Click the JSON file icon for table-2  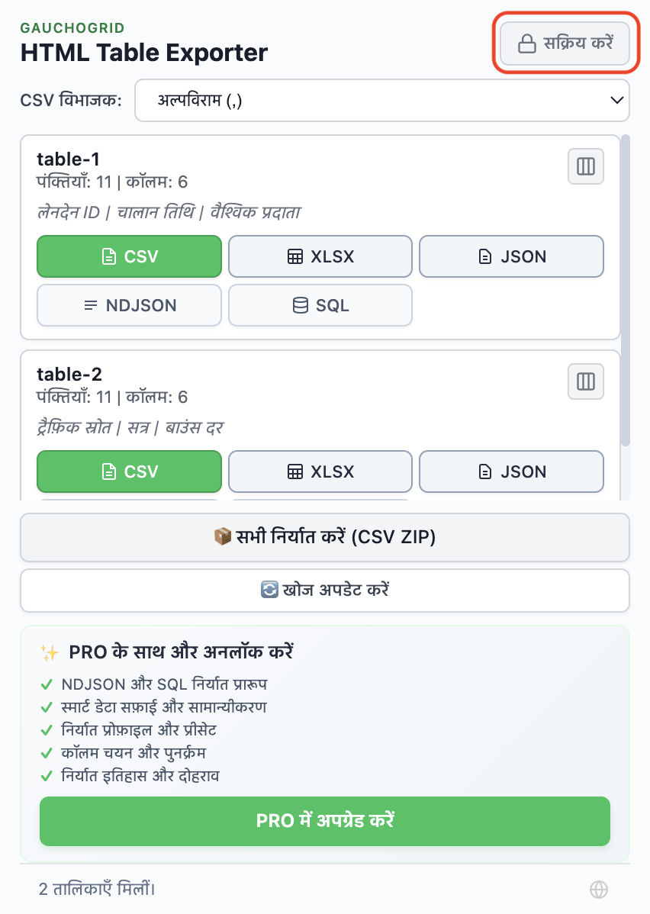tap(485, 471)
